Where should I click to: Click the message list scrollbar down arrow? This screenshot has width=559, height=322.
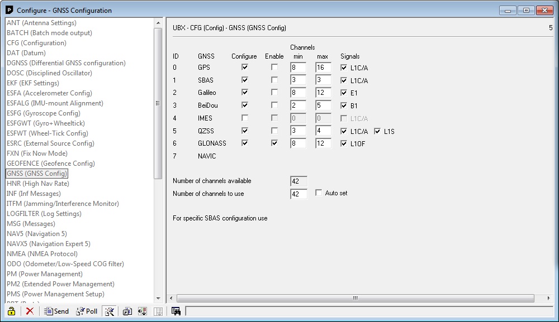[x=158, y=299]
